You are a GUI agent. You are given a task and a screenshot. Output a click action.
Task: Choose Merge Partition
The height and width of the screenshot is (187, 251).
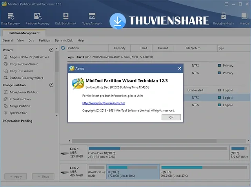click(17, 106)
